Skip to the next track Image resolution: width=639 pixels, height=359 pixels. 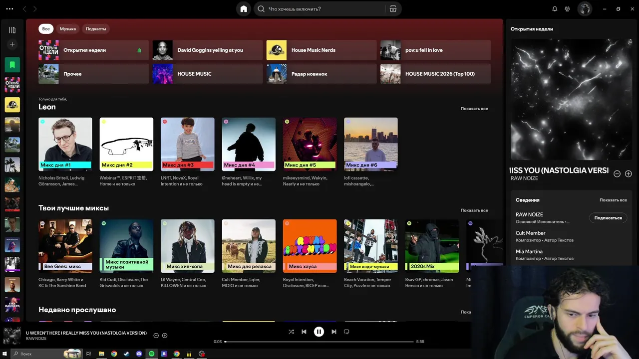coord(333,332)
